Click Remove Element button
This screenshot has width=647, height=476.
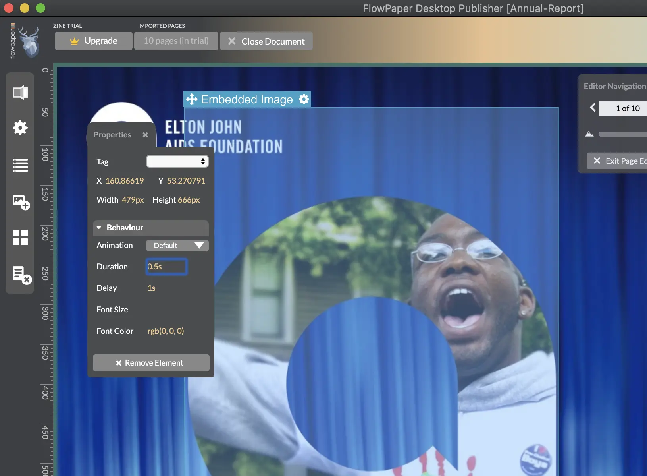[151, 363]
